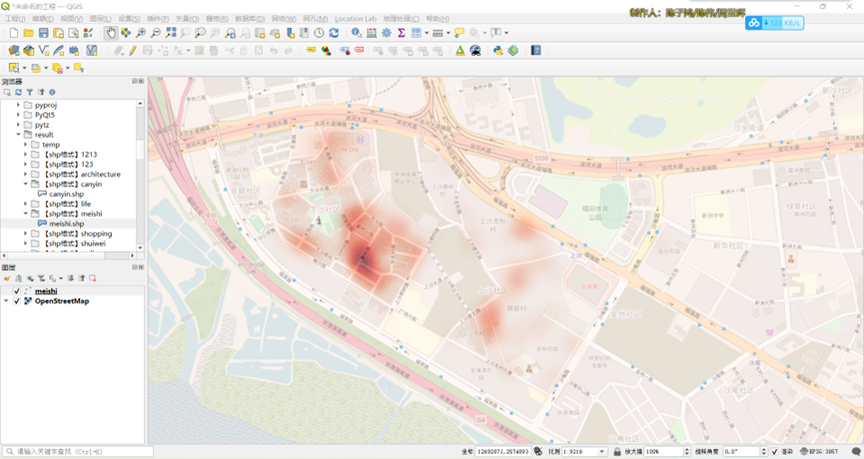Image resolution: width=864 pixels, height=459 pixels.
Task: Select the Zoom Out magnifier tool
Action: [x=156, y=33]
